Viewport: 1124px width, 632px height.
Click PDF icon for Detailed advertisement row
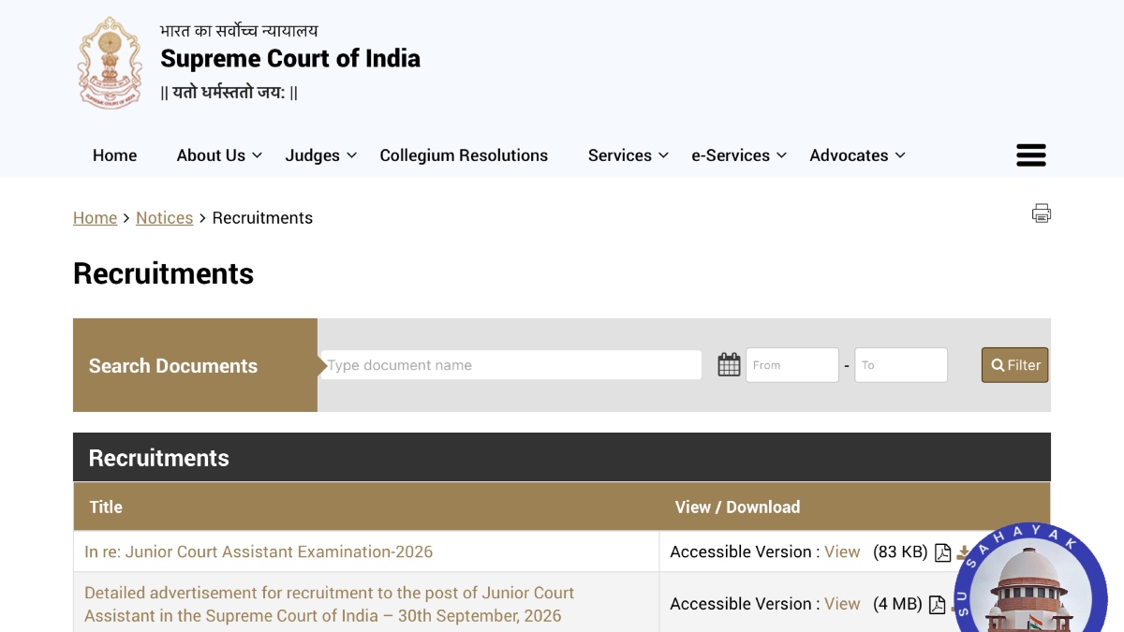click(937, 605)
